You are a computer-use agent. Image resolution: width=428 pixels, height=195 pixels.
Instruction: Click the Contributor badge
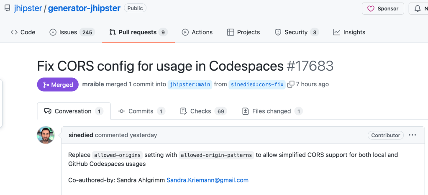(385, 135)
